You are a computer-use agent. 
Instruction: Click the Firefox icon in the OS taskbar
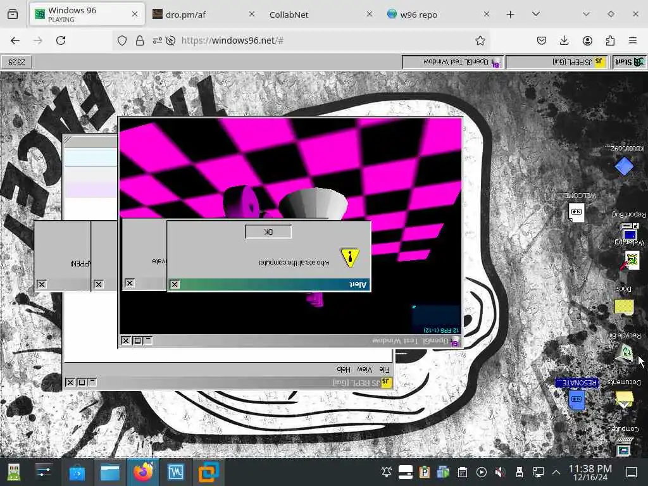coord(142,472)
